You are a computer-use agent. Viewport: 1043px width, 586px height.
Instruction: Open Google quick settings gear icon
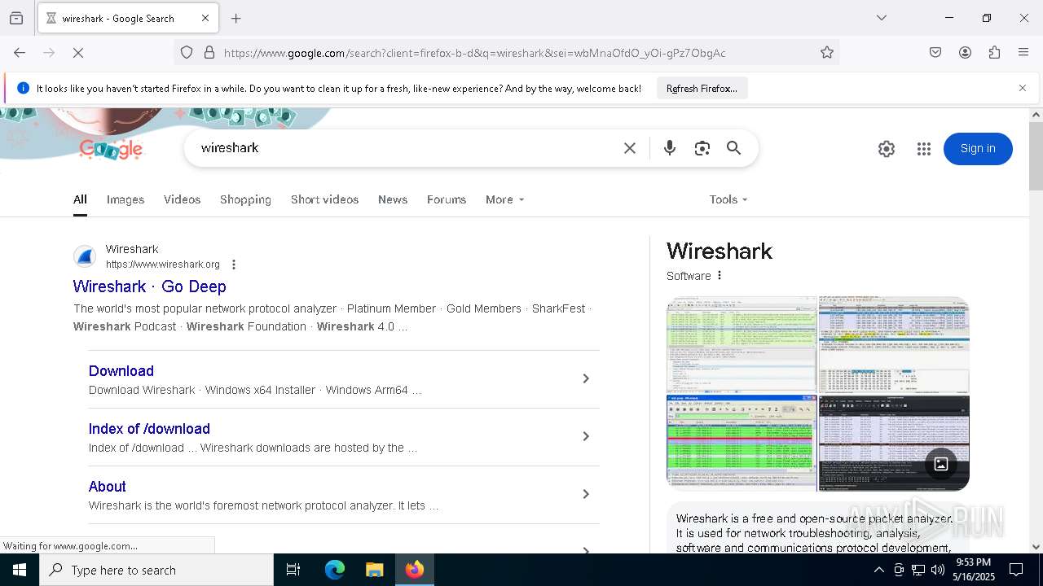[887, 149]
